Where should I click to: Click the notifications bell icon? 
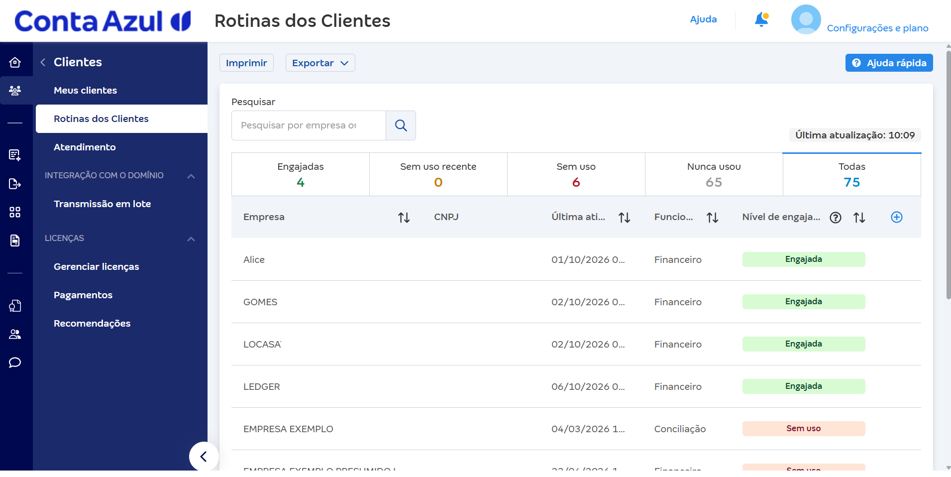click(761, 19)
